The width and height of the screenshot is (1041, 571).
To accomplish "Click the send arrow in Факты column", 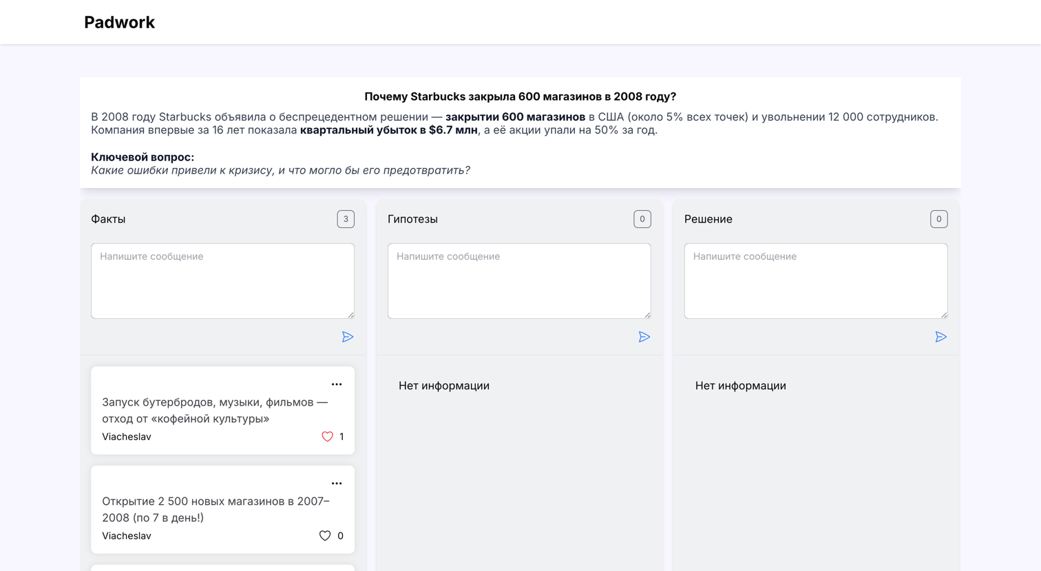I will [348, 337].
